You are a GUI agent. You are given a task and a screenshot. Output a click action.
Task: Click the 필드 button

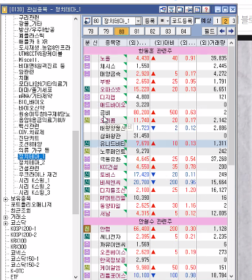(x=209, y=31)
